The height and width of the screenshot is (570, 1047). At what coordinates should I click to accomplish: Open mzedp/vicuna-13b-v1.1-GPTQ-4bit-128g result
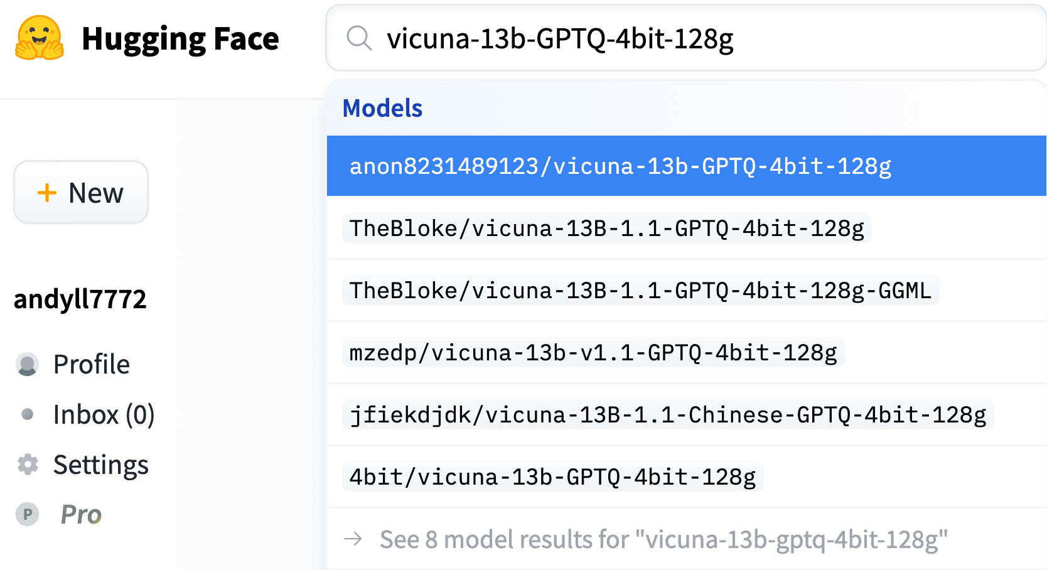(593, 353)
